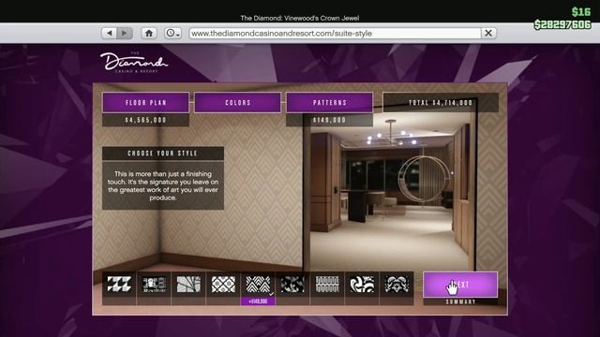Click the browser back arrow
The image size is (600, 337).
point(110,34)
